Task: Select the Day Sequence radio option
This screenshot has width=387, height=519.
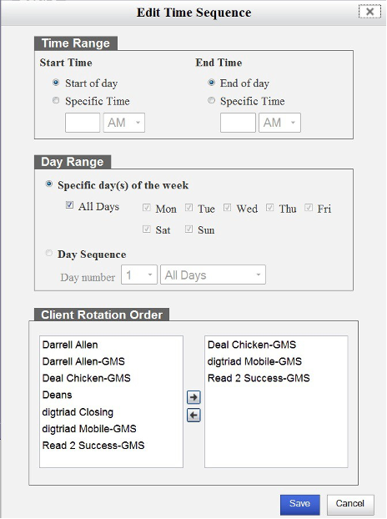Action: (49, 253)
